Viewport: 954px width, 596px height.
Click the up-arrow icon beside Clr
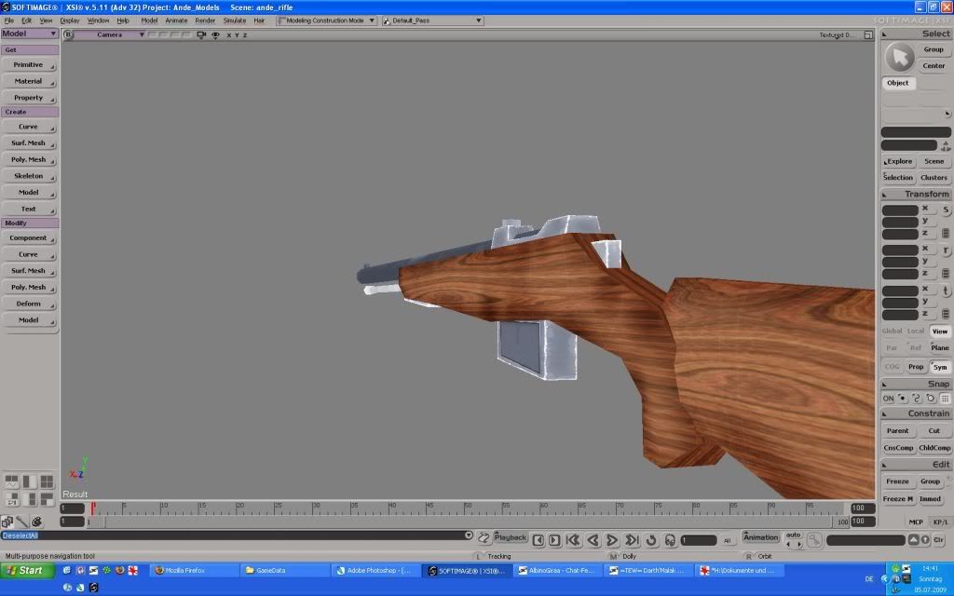coord(913,540)
